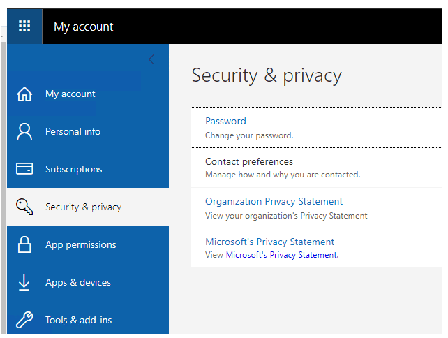Click the padlock App permissions icon
448x338 pixels.
24,244
